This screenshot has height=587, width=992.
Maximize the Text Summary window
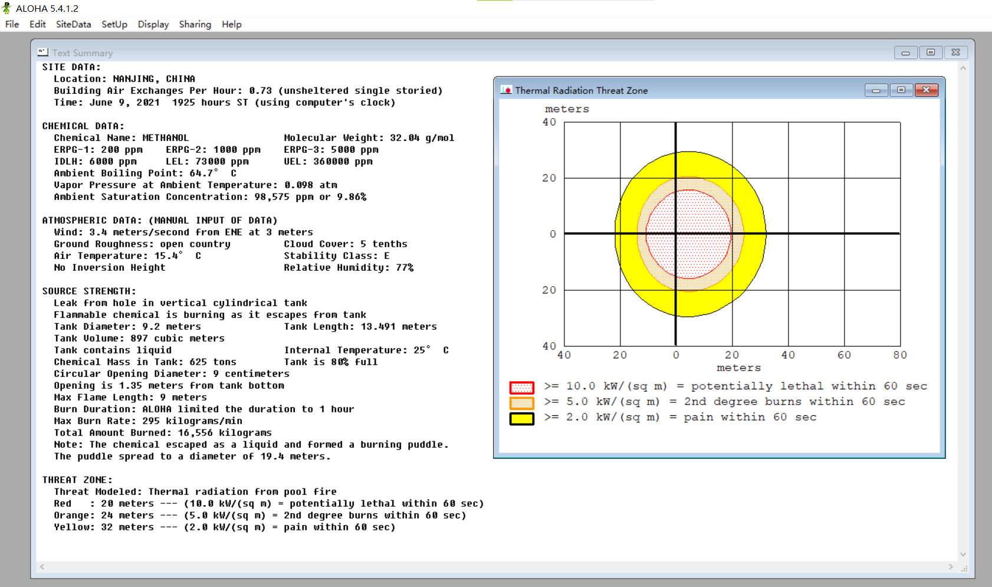(x=931, y=53)
